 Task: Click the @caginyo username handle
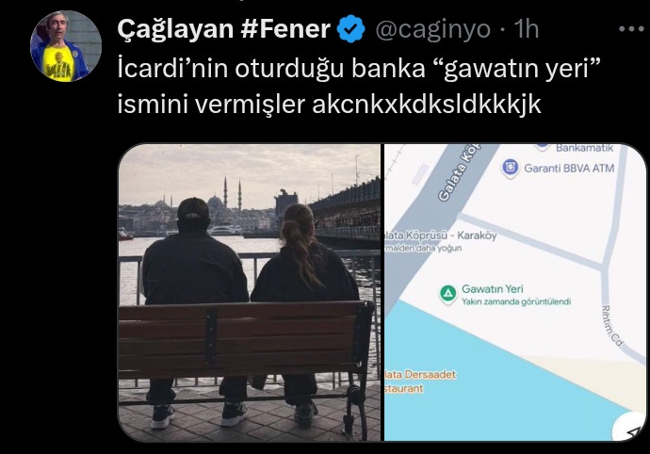(432, 29)
